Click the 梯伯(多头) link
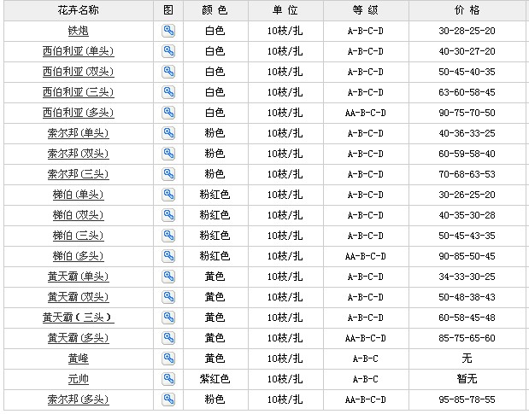 (x=79, y=256)
